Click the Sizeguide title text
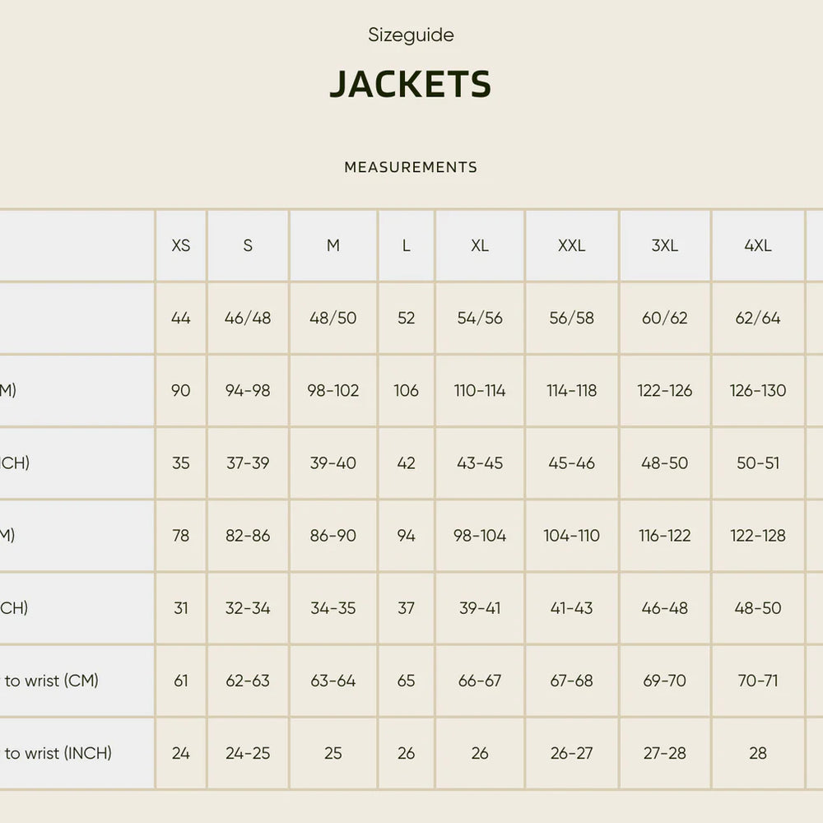This screenshot has height=823, width=823. pos(411,35)
